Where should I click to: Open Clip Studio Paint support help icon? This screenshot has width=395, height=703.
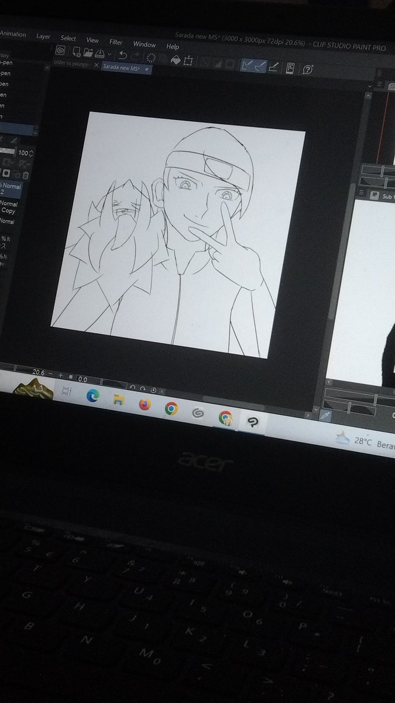tap(308, 70)
